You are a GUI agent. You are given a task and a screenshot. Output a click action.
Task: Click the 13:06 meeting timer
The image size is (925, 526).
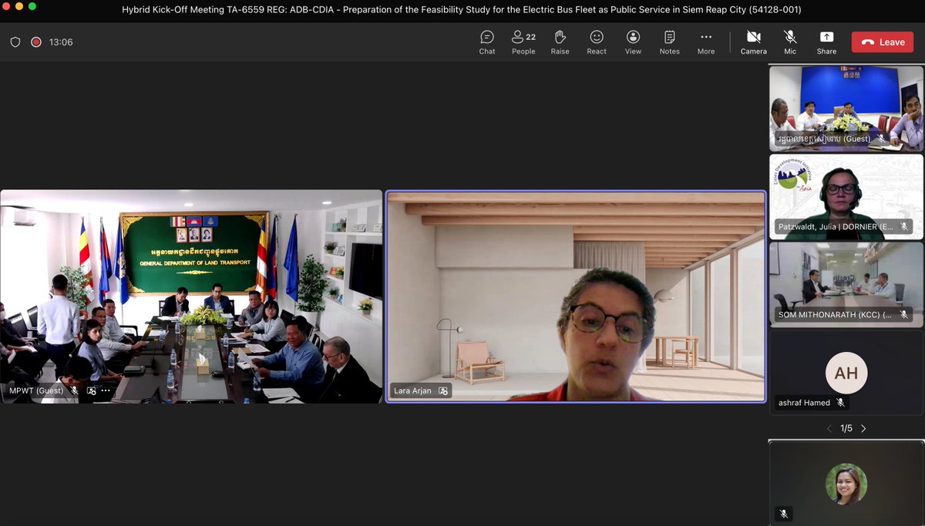click(x=61, y=42)
